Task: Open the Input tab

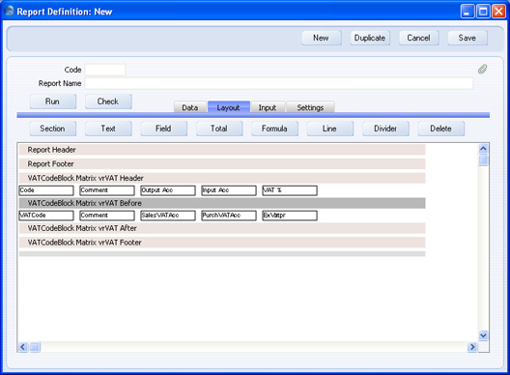Action: [268, 107]
